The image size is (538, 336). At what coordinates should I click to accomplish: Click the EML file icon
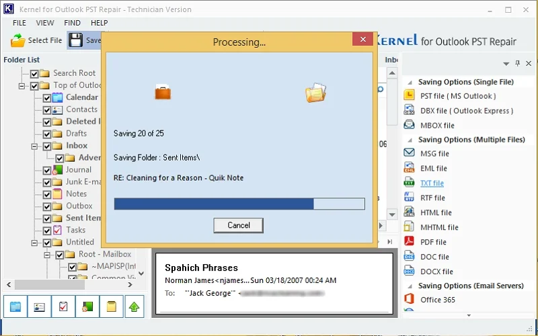(x=409, y=167)
